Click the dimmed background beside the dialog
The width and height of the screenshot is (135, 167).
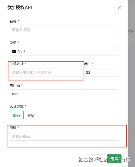tap(131, 85)
